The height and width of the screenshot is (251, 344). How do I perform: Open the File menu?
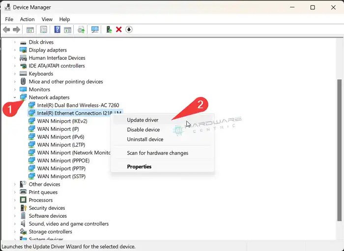[x=9, y=19]
